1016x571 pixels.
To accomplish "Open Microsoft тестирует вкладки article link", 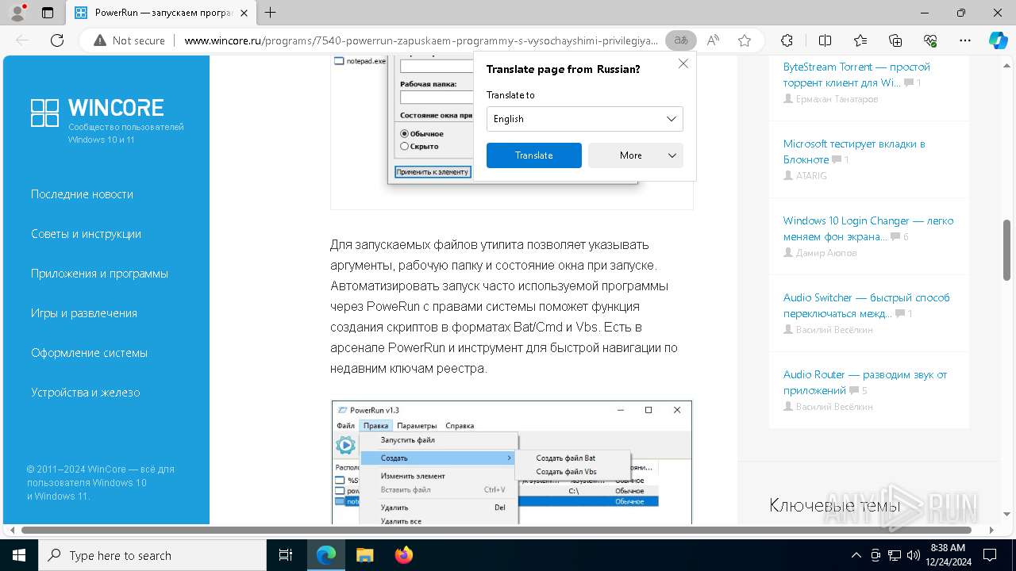I will tap(854, 151).
